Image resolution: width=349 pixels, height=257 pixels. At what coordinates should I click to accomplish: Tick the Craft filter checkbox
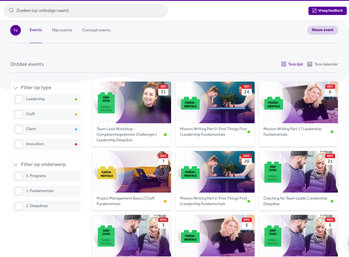click(19, 114)
